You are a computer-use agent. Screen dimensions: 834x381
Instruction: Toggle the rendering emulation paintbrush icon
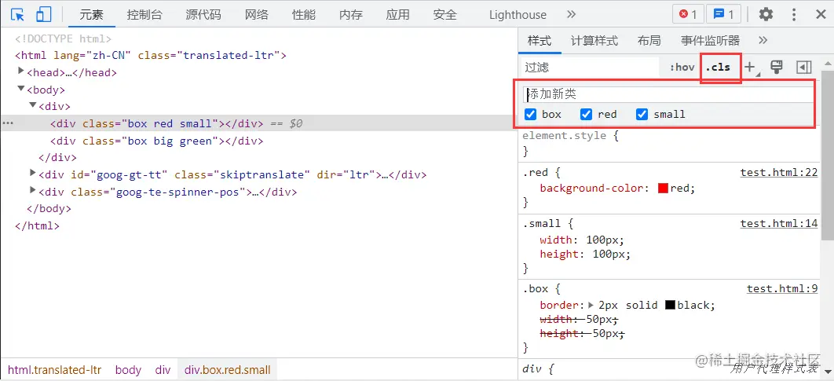click(777, 67)
